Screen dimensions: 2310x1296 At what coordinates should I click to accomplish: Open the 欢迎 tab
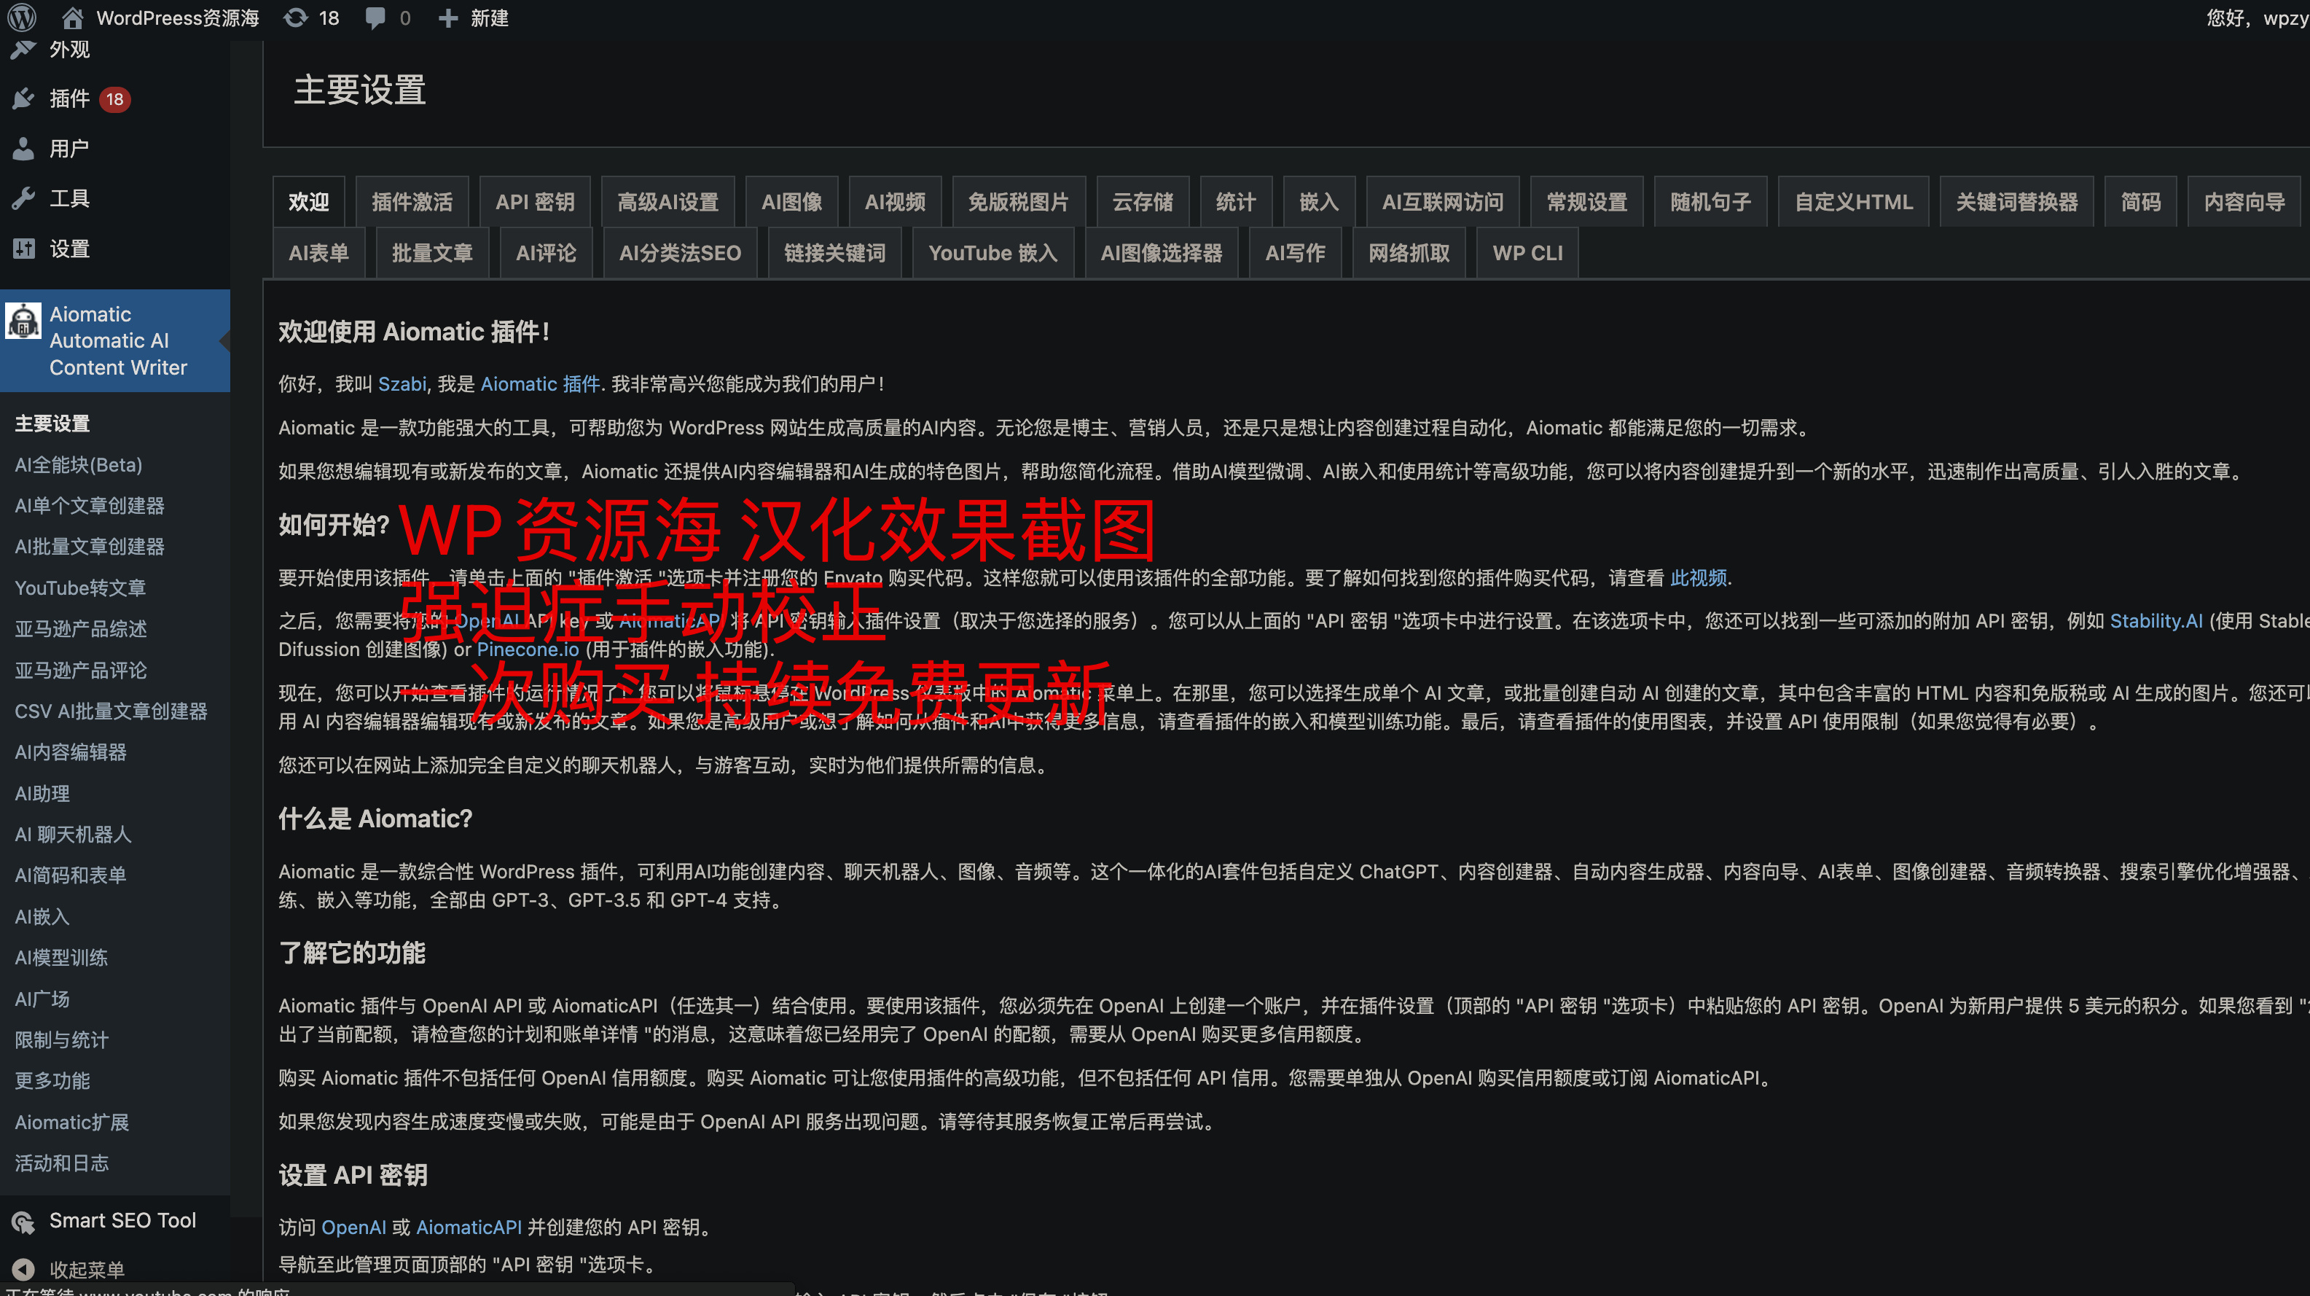[308, 202]
